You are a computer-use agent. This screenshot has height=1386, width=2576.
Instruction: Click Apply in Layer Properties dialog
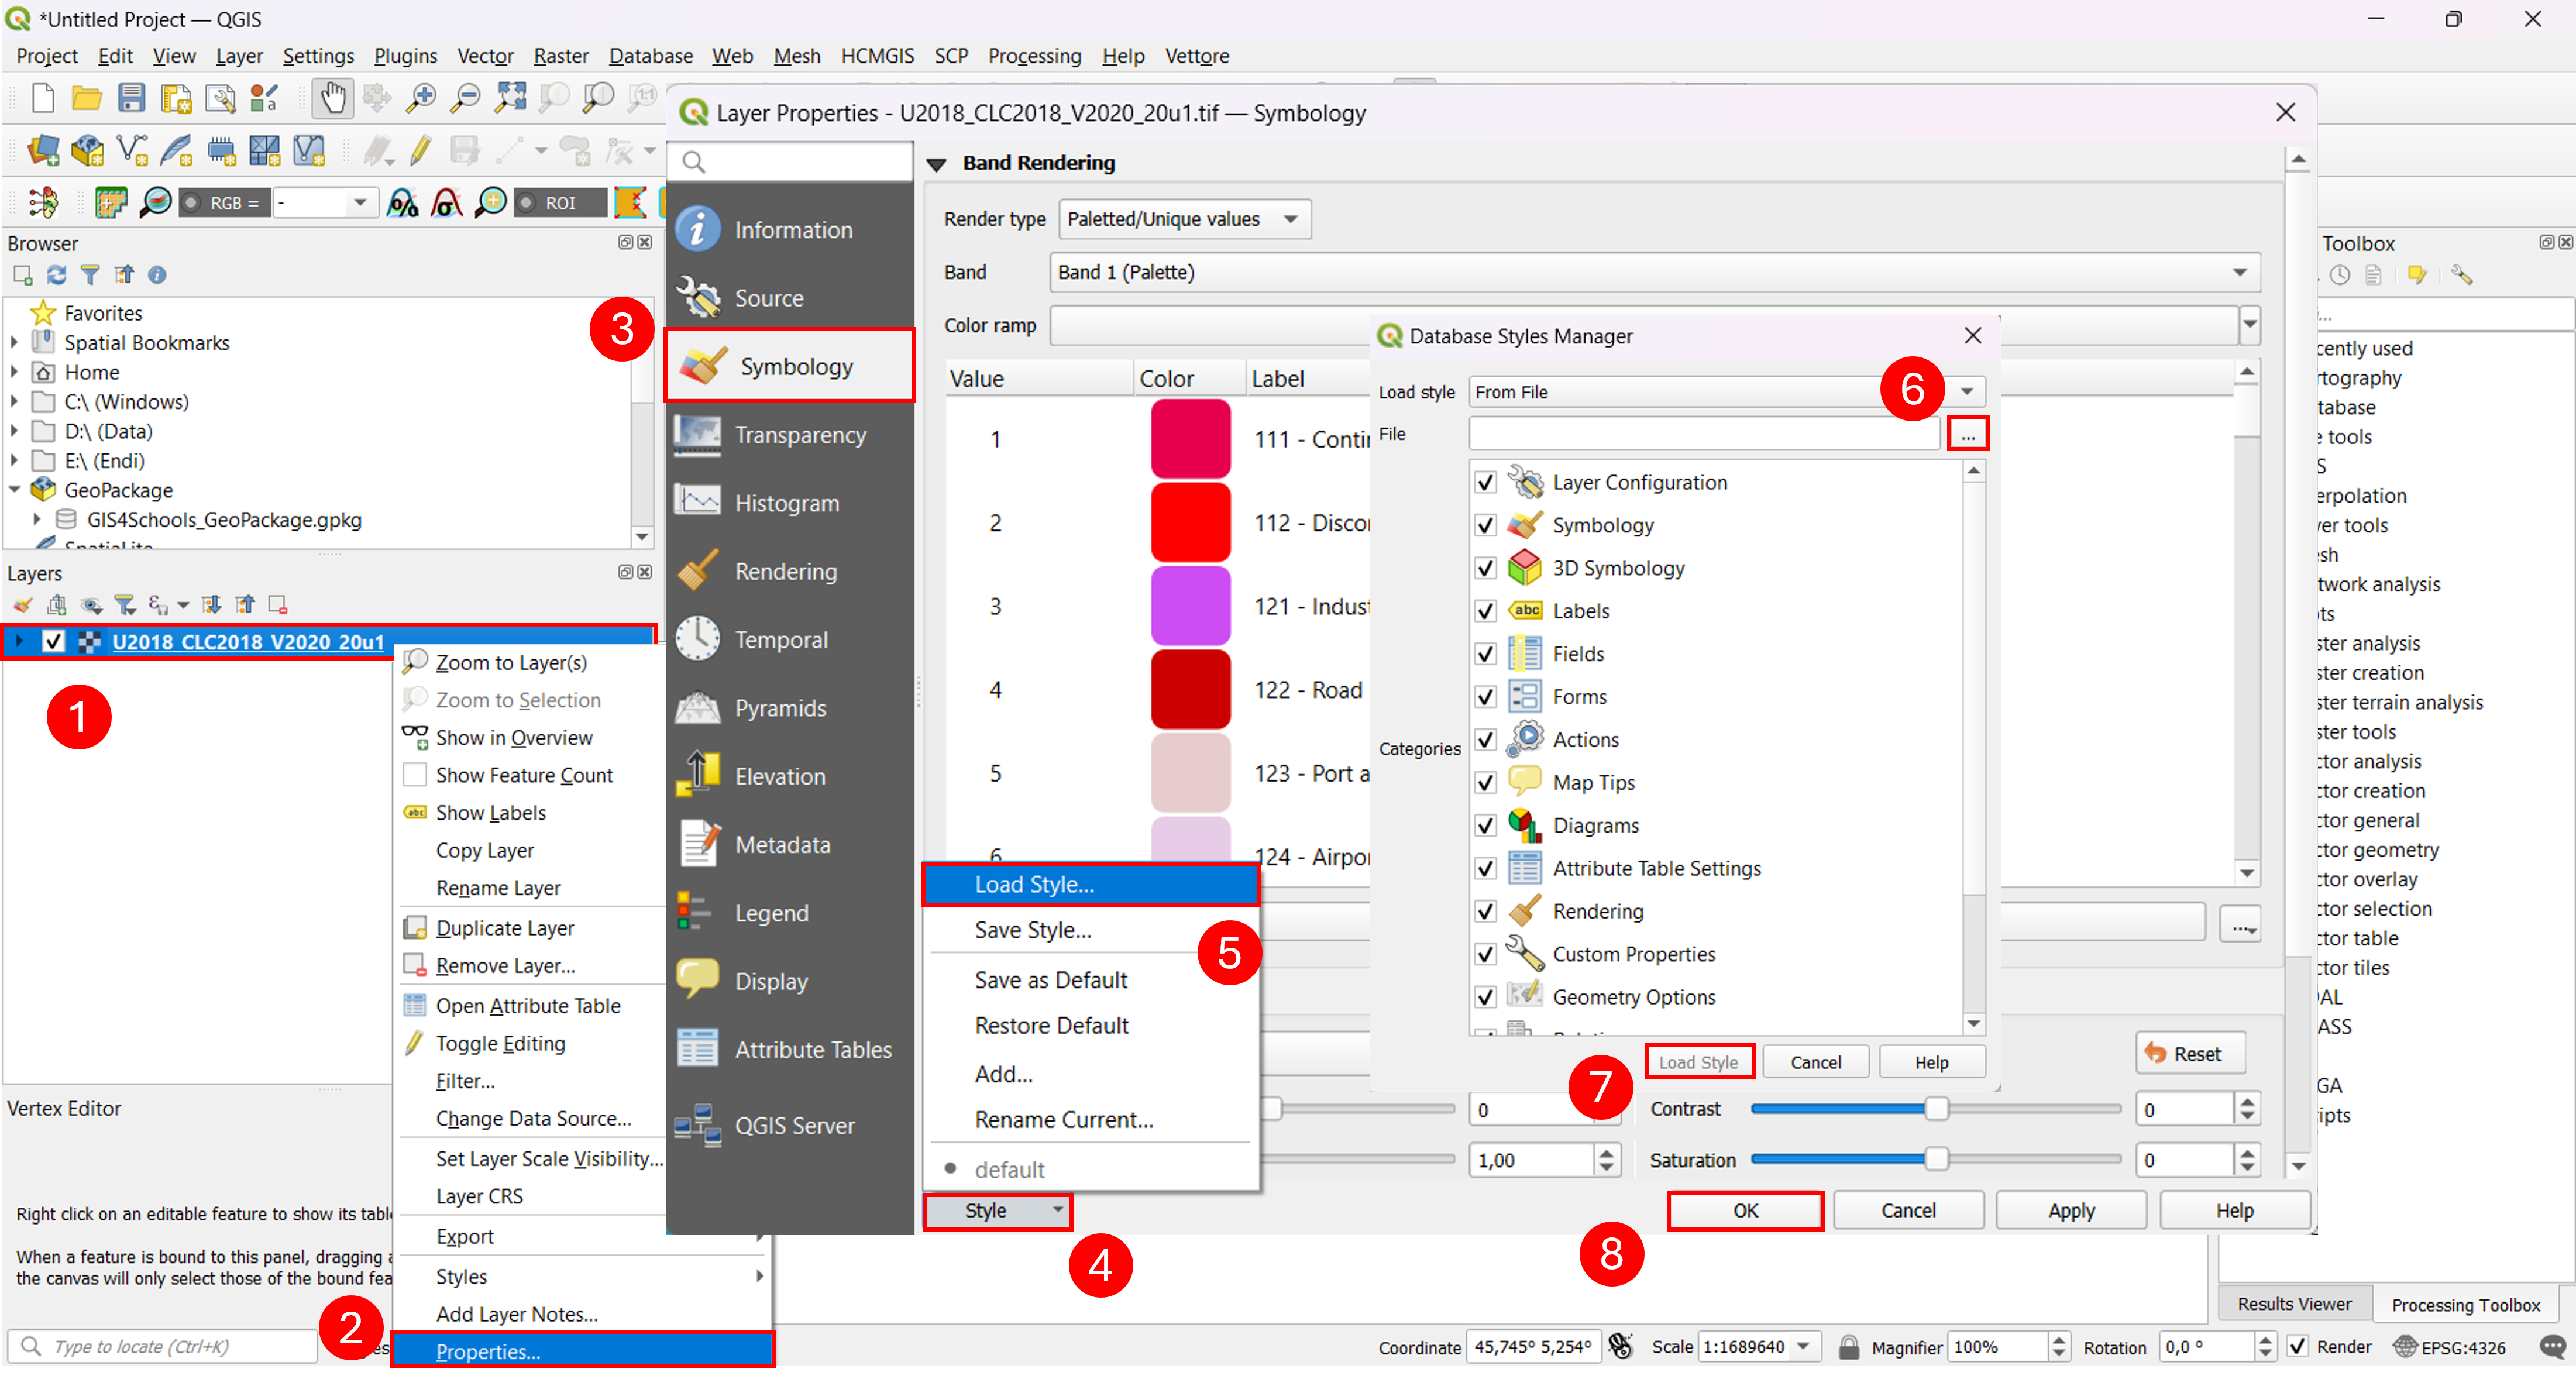[2070, 1211]
